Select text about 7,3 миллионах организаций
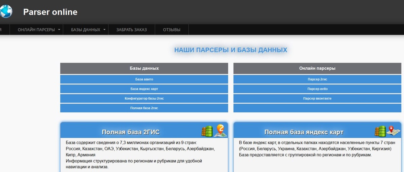Screen dimensions: 404x172 (135, 142)
